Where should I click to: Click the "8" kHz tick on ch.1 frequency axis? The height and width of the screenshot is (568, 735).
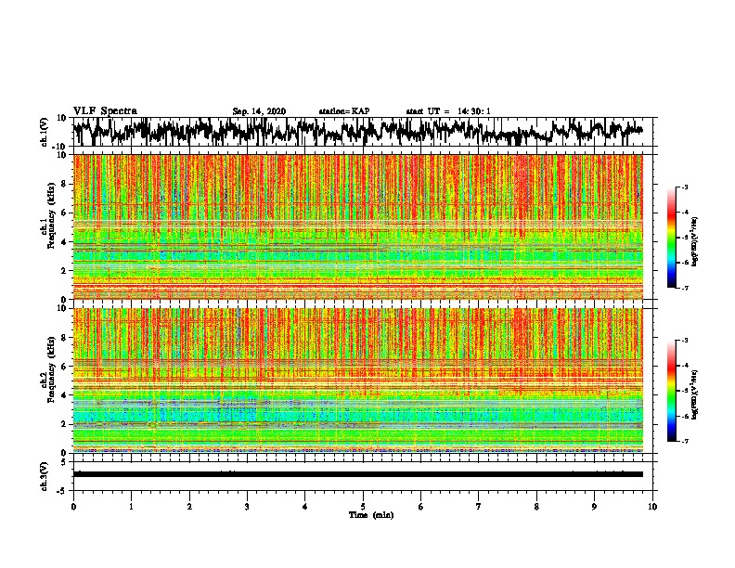(x=65, y=184)
